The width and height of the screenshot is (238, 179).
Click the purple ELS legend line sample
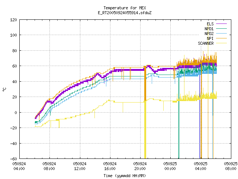pos(221,24)
